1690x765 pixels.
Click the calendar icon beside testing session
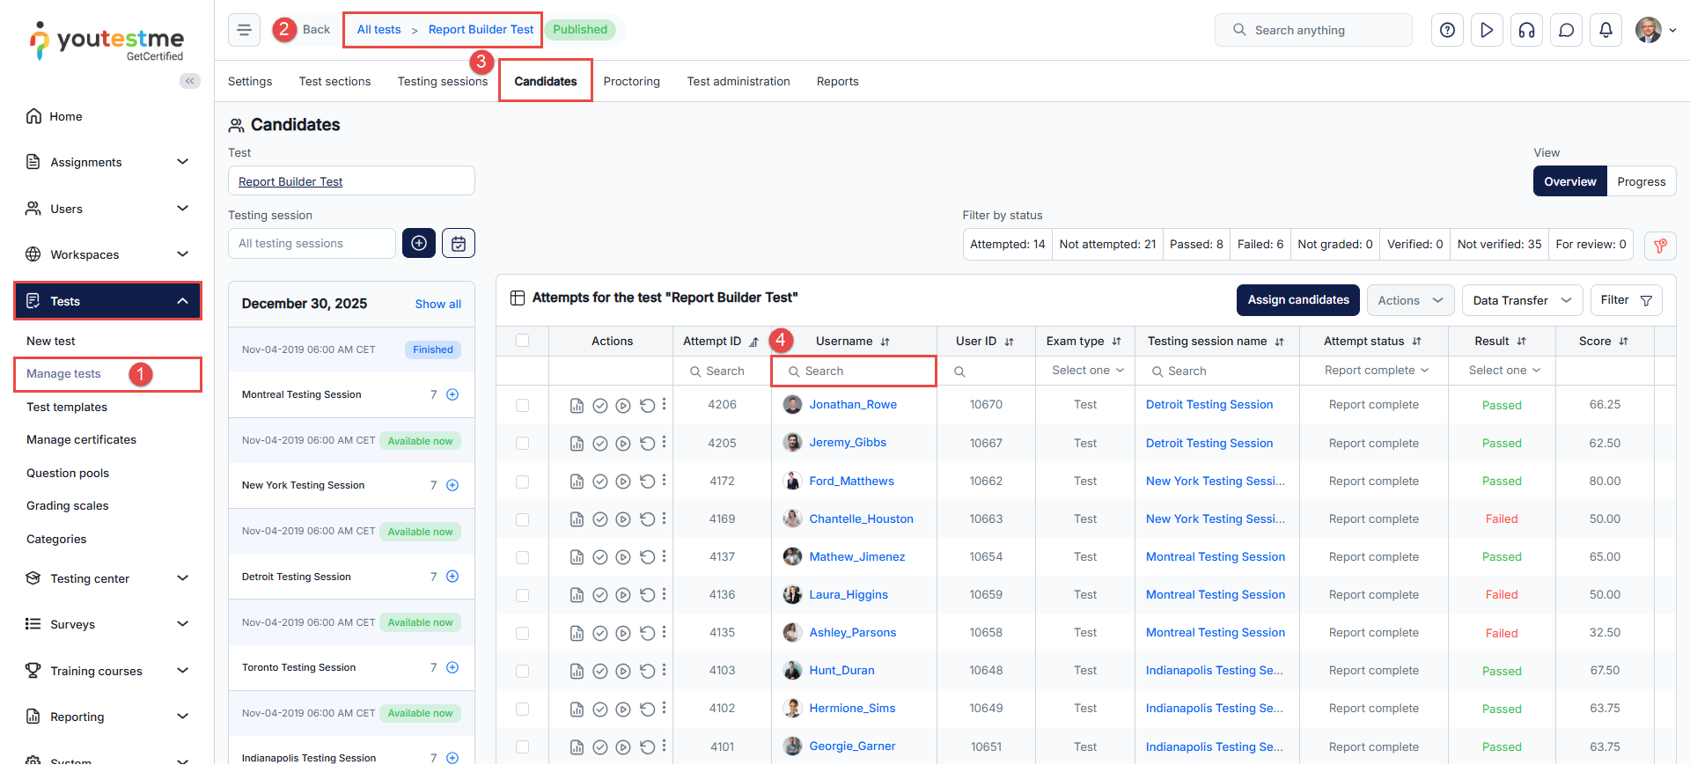pyautogui.click(x=459, y=243)
